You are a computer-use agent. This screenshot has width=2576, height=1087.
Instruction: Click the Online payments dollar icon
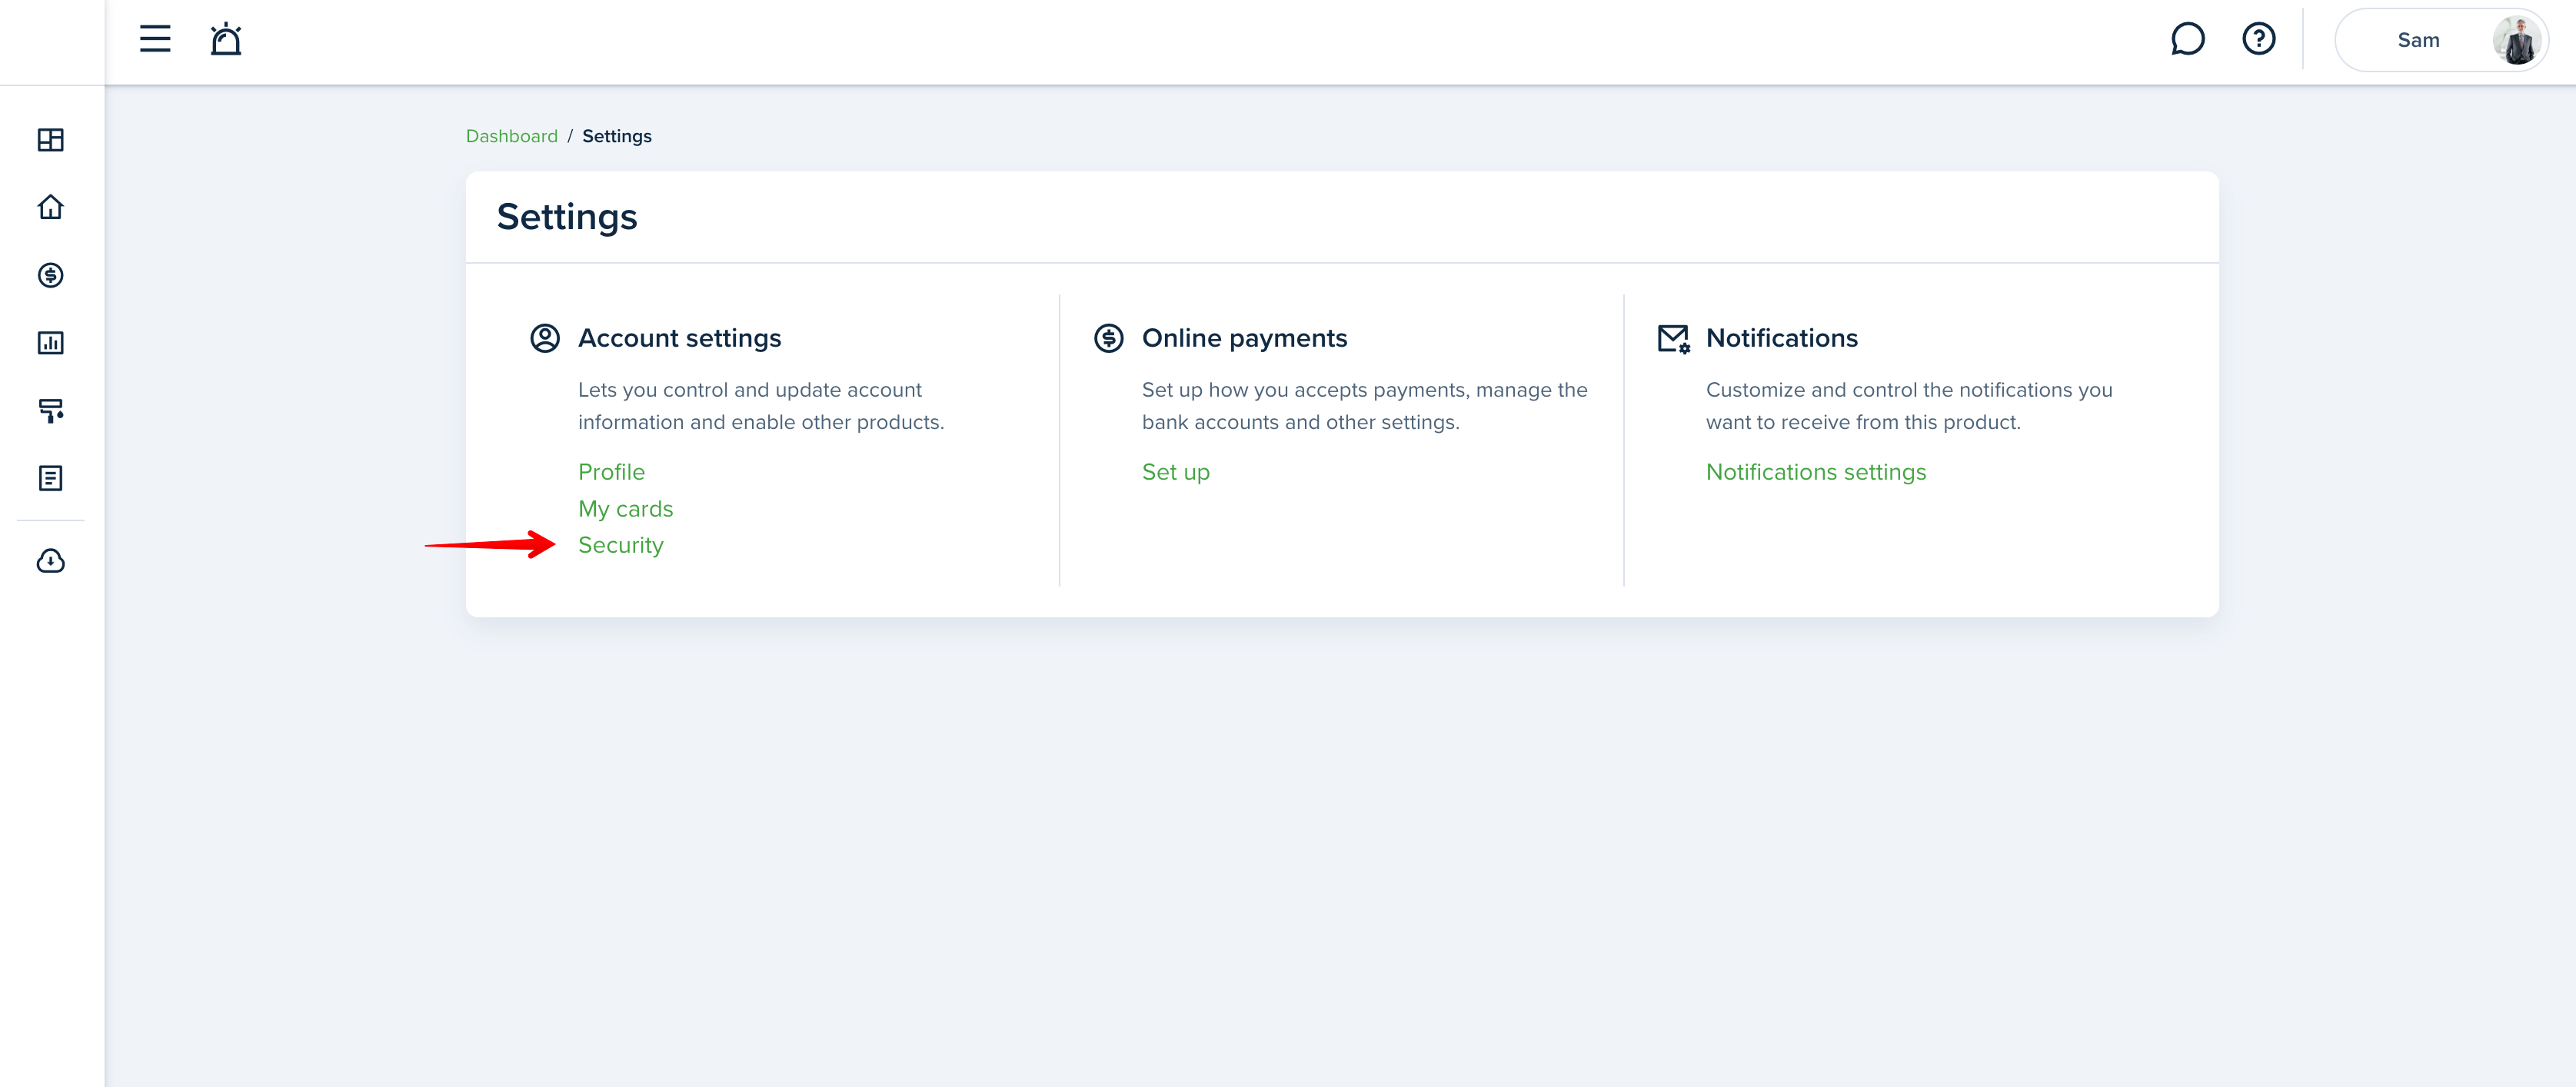point(1108,338)
